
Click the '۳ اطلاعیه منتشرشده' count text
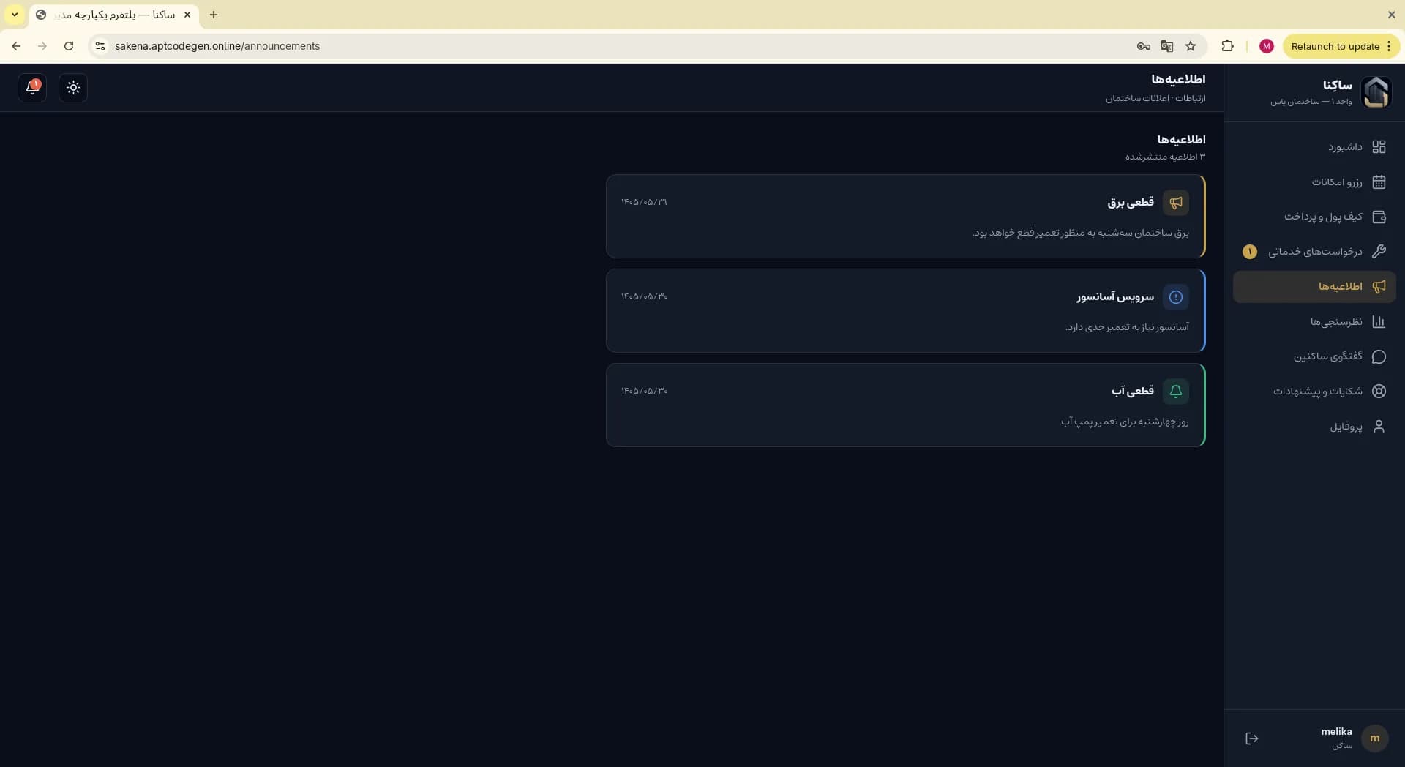[x=1165, y=157]
